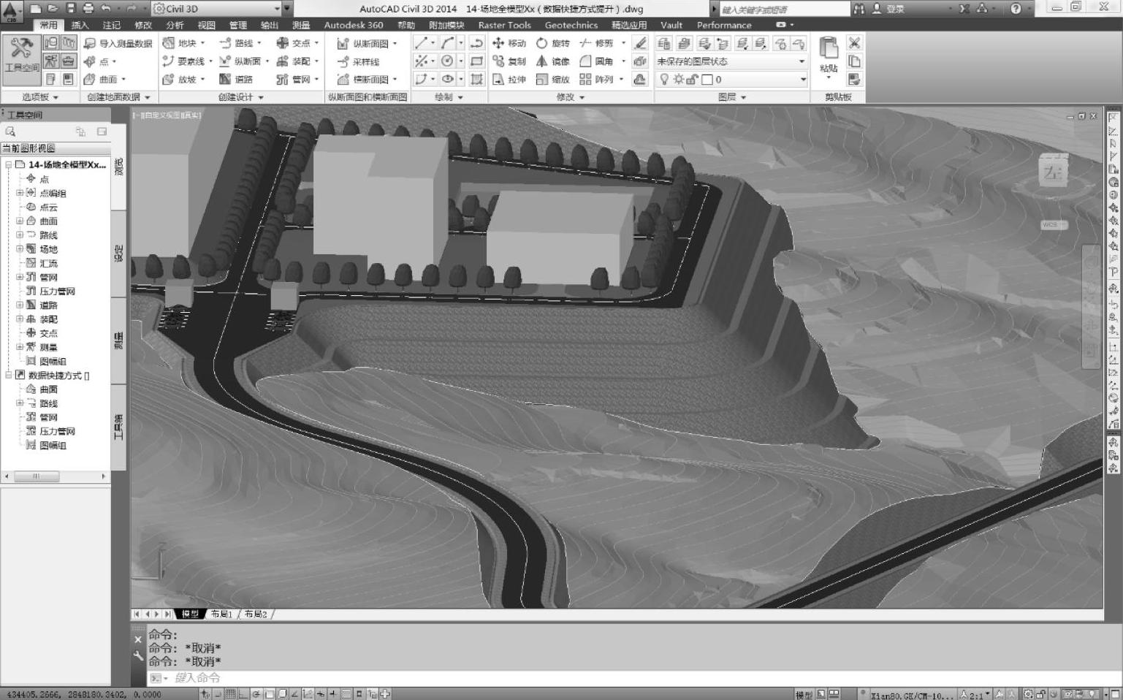The height and width of the screenshot is (700, 1123).
Task: Select the 修剪 trim tool
Action: point(597,43)
